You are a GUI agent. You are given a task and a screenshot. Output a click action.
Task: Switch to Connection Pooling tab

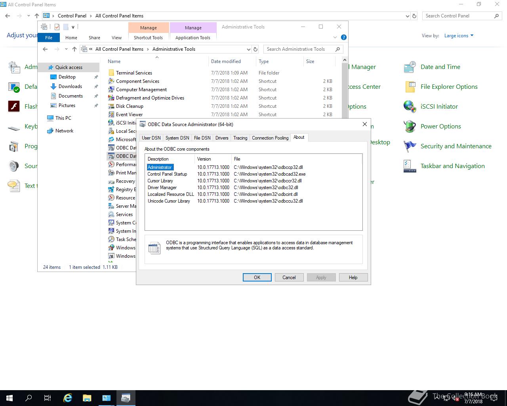coord(270,138)
